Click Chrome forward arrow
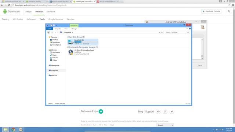 coord(6,5)
